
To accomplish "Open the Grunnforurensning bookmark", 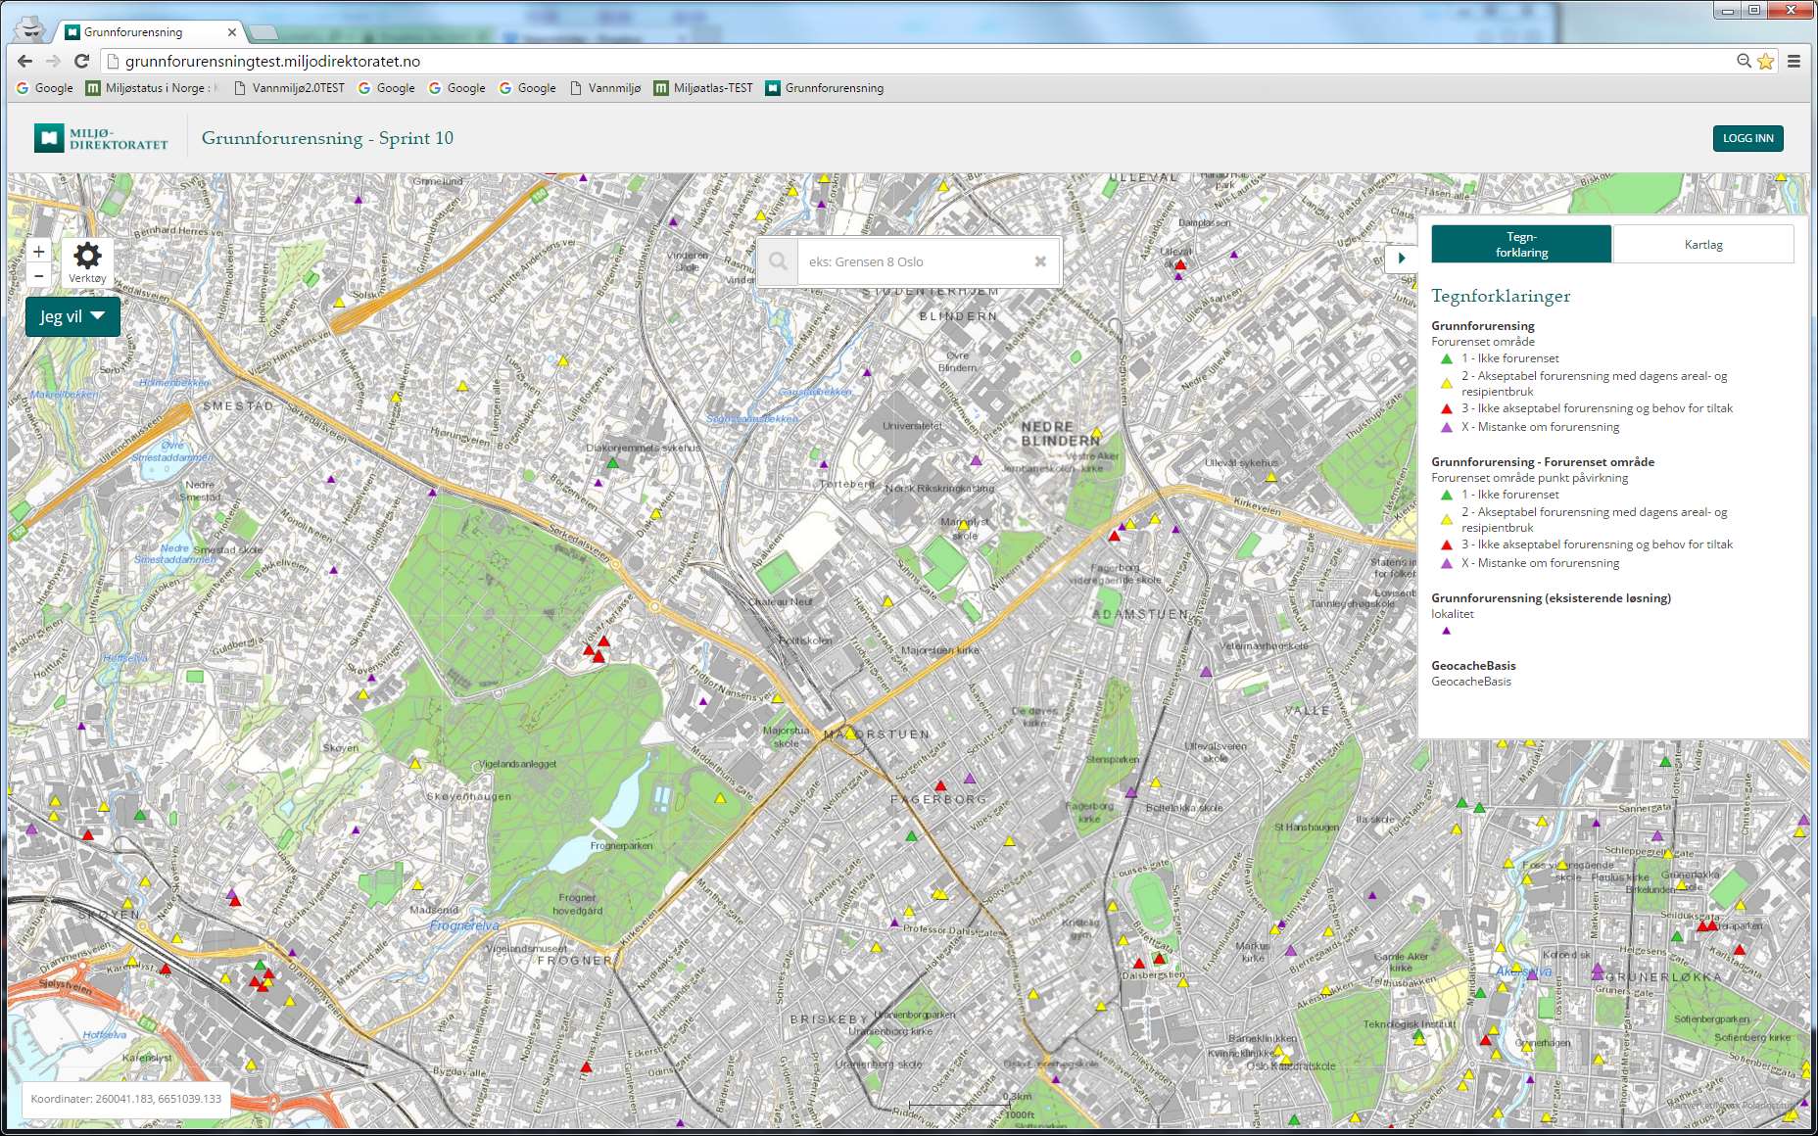I will (x=825, y=88).
